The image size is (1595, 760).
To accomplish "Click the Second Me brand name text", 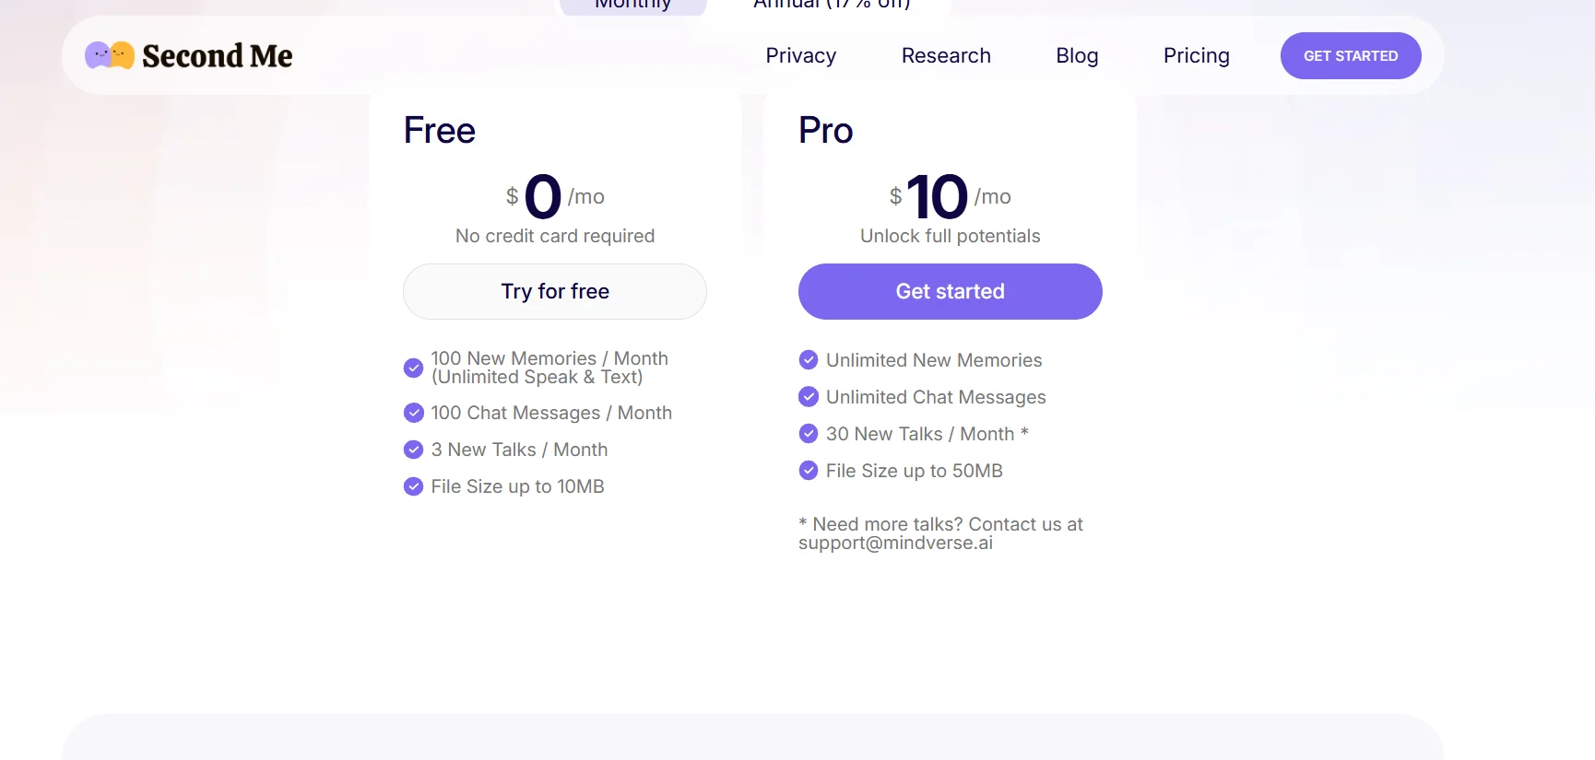I will tap(218, 56).
